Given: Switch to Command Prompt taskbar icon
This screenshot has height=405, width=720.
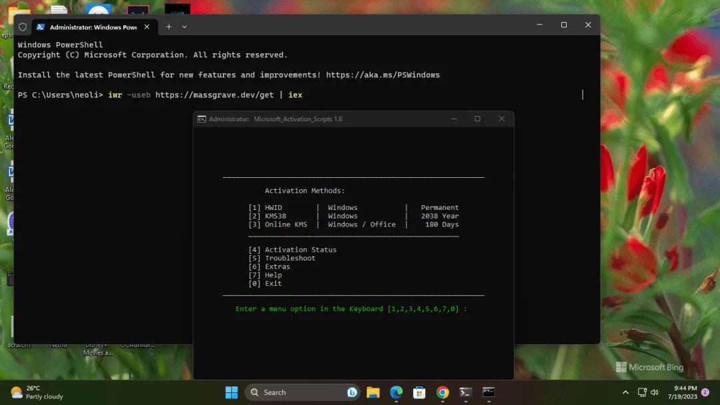Looking at the screenshot, I should tap(489, 392).
